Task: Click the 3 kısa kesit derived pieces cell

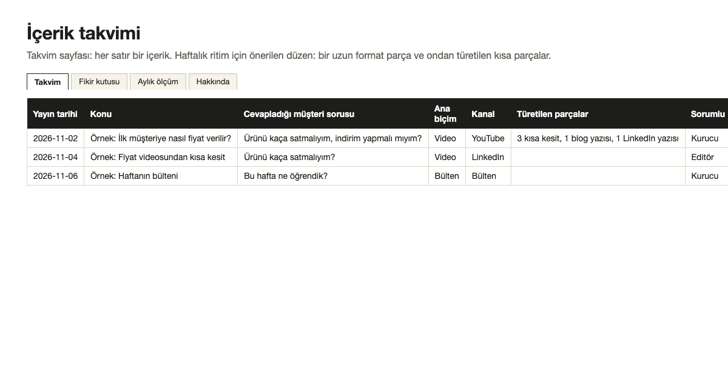Action: click(598, 138)
